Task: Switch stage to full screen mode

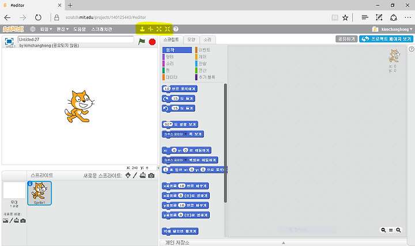Action: pyautogui.click(x=9, y=41)
